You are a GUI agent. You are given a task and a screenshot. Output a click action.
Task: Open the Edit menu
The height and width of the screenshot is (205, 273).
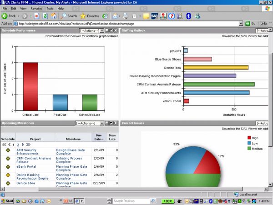tap(14, 9)
